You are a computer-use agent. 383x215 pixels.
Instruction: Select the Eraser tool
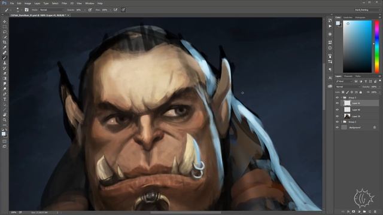point(5,73)
